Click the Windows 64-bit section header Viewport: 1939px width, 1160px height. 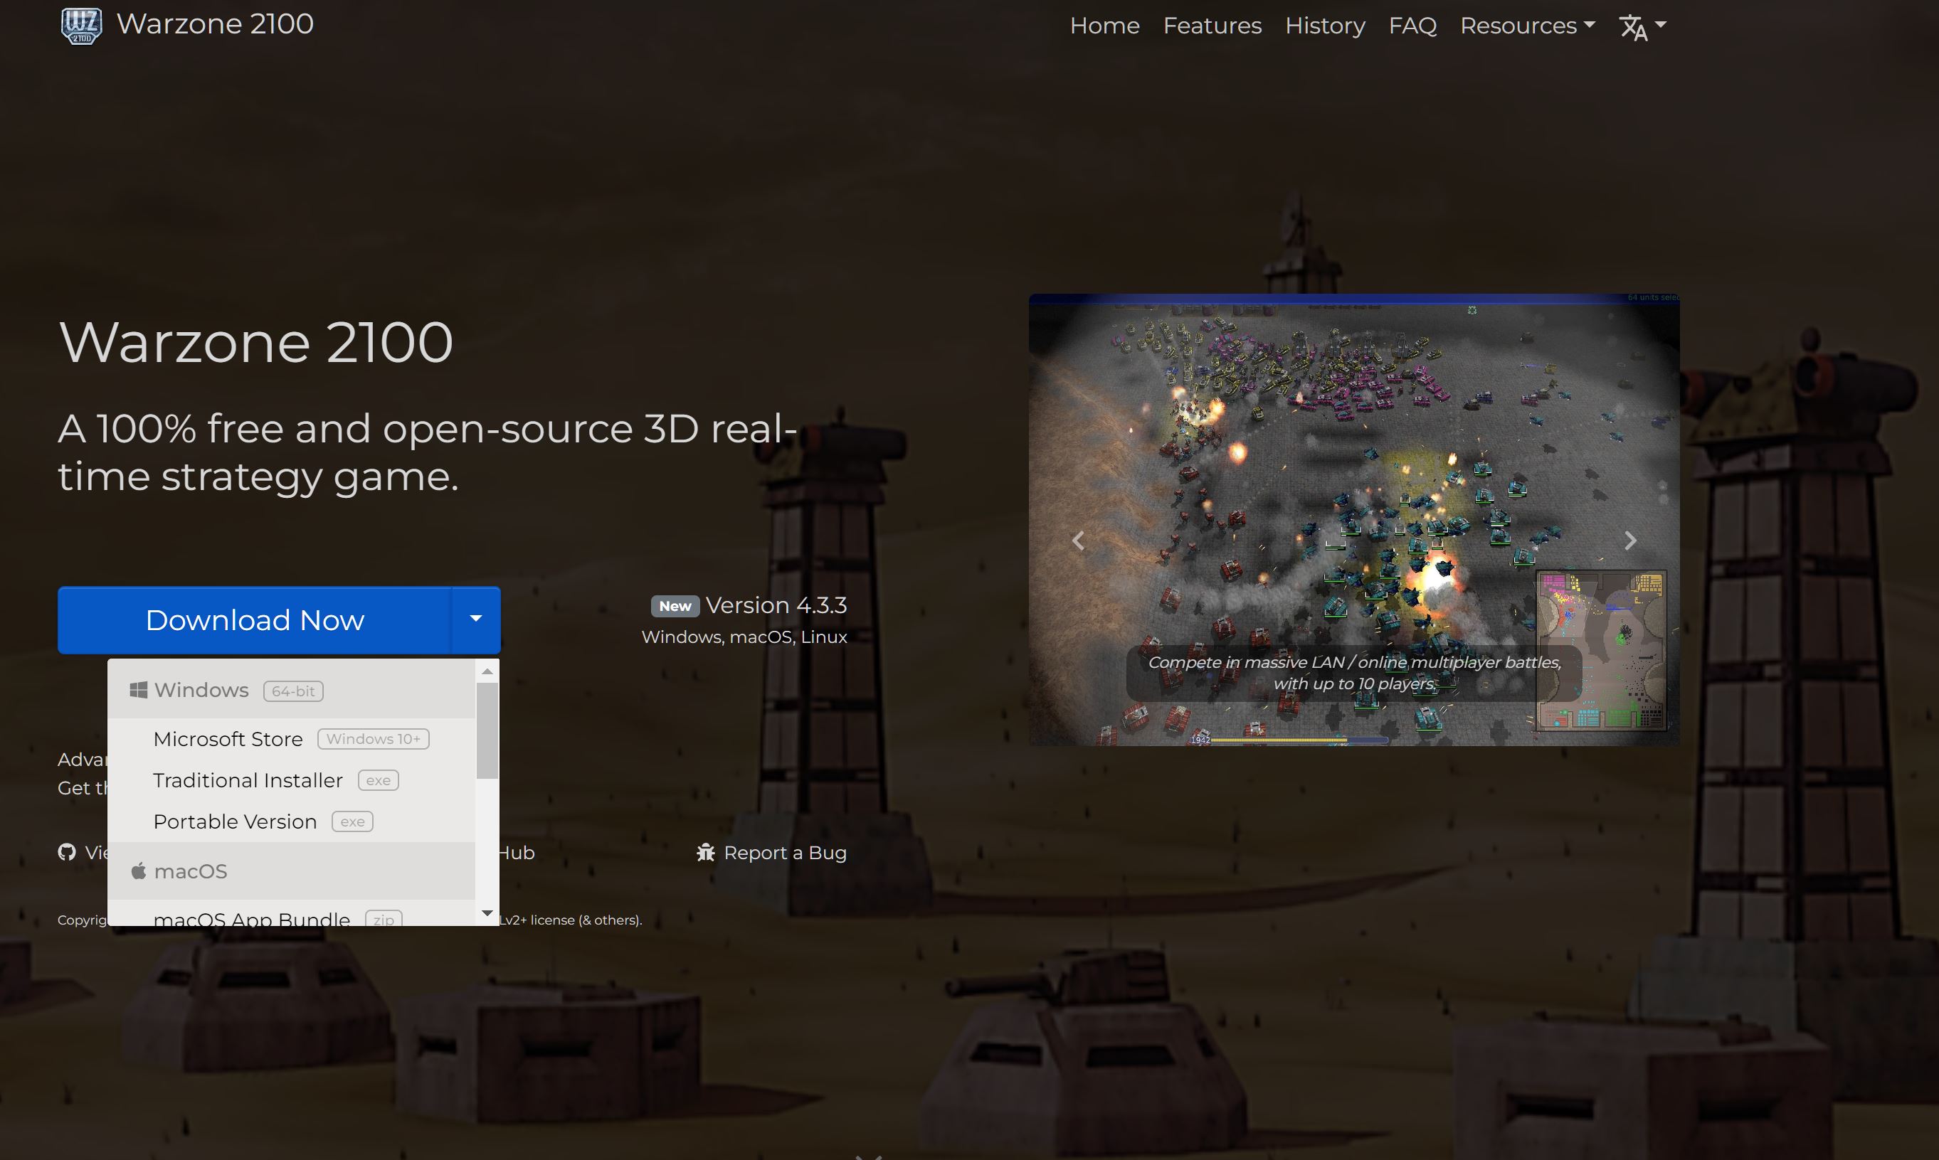pos(291,690)
